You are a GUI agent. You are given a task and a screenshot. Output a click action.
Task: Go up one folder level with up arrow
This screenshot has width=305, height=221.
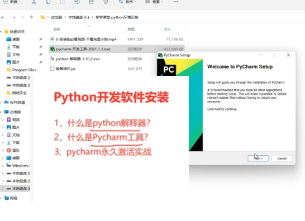point(31,17)
